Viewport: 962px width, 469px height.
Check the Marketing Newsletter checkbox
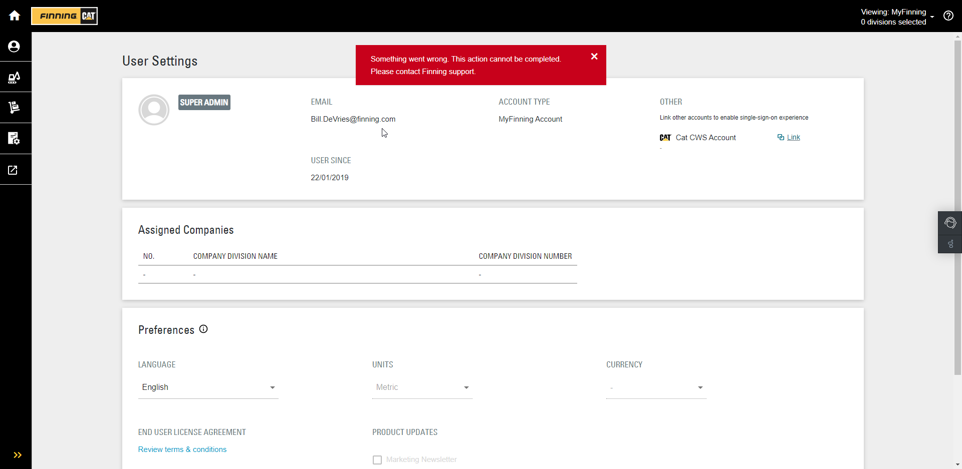pos(377,459)
